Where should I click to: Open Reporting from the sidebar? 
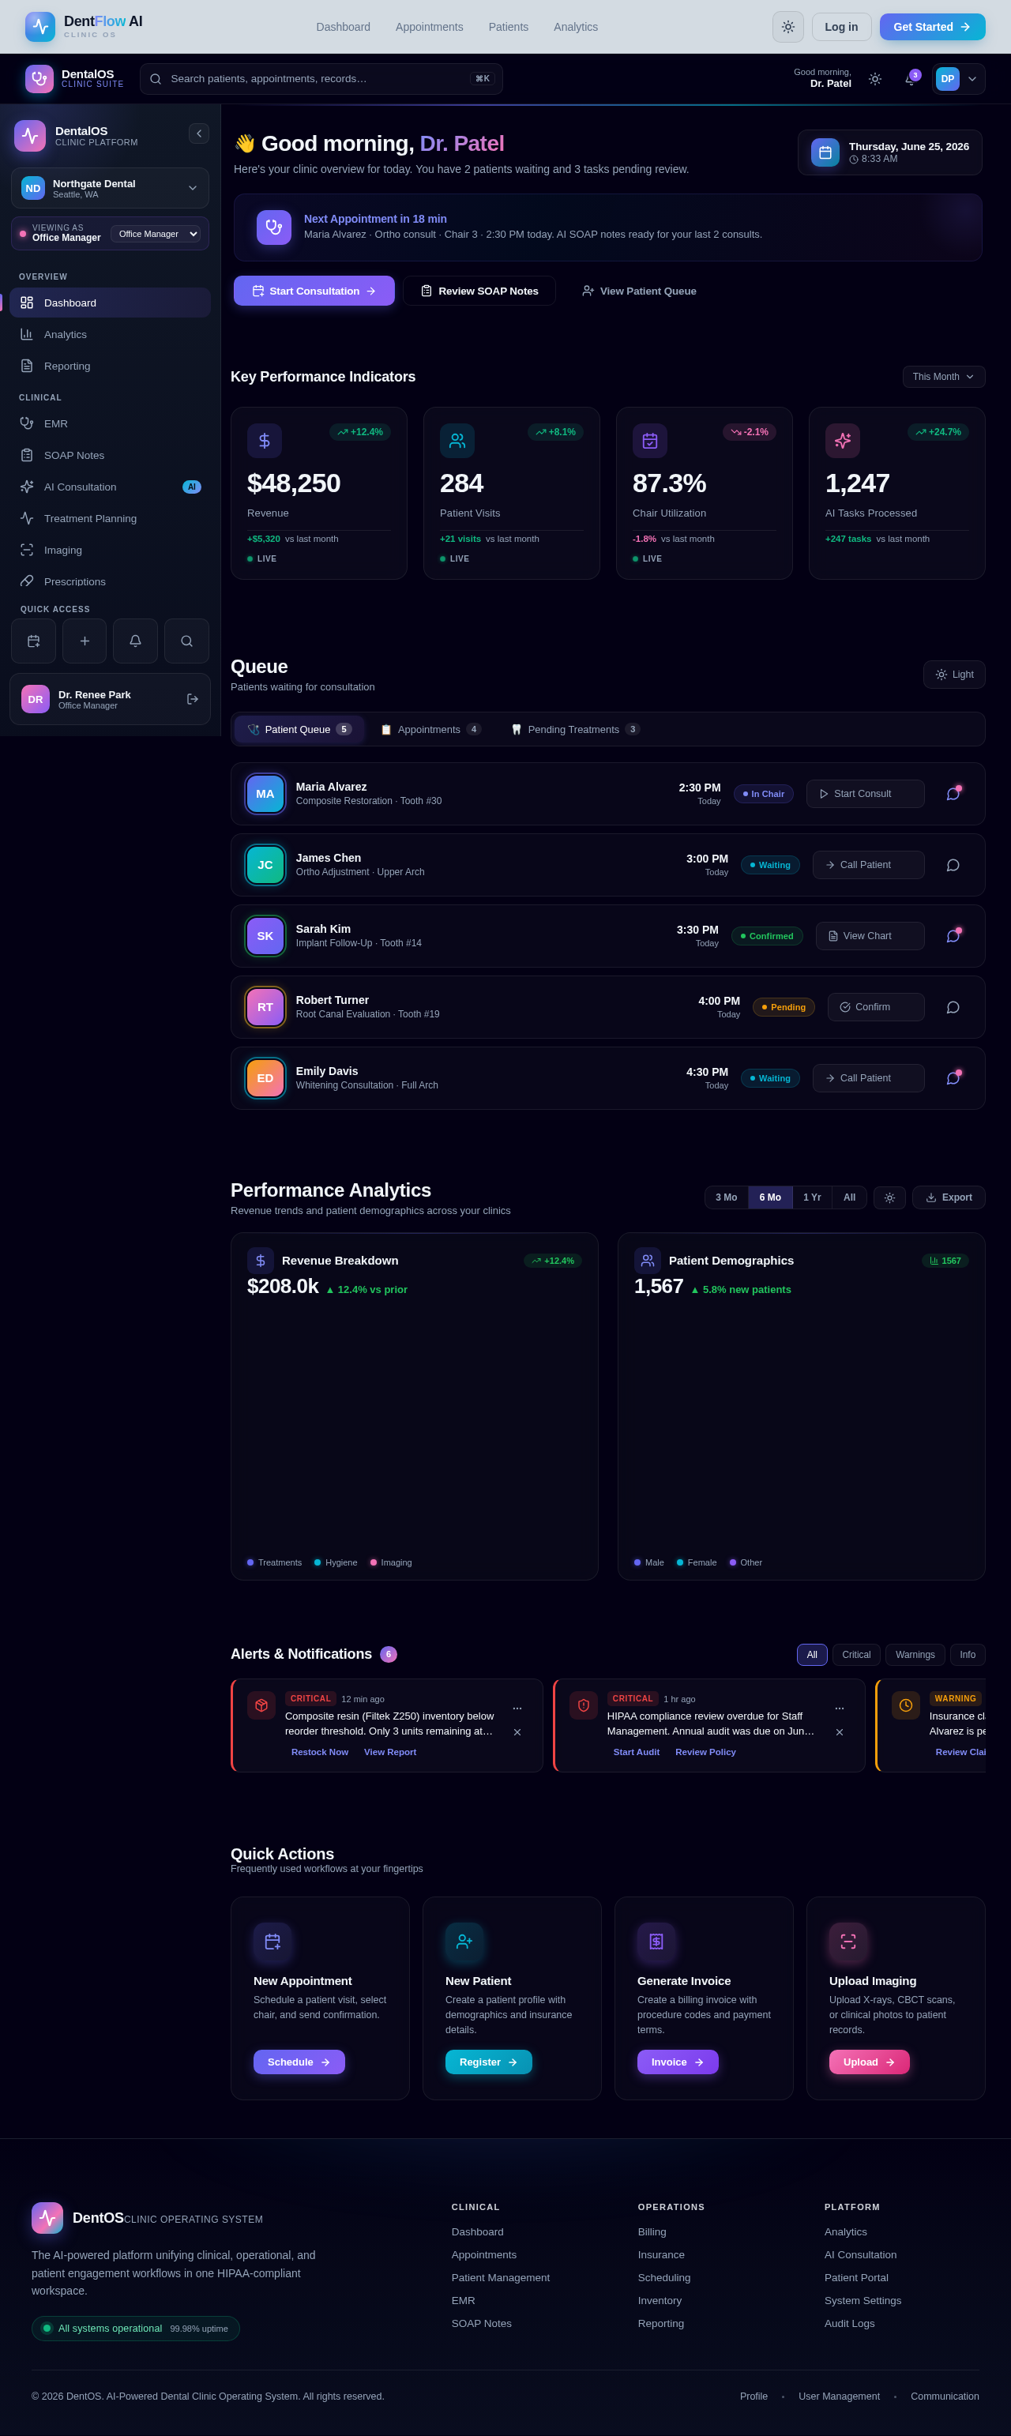110,366
